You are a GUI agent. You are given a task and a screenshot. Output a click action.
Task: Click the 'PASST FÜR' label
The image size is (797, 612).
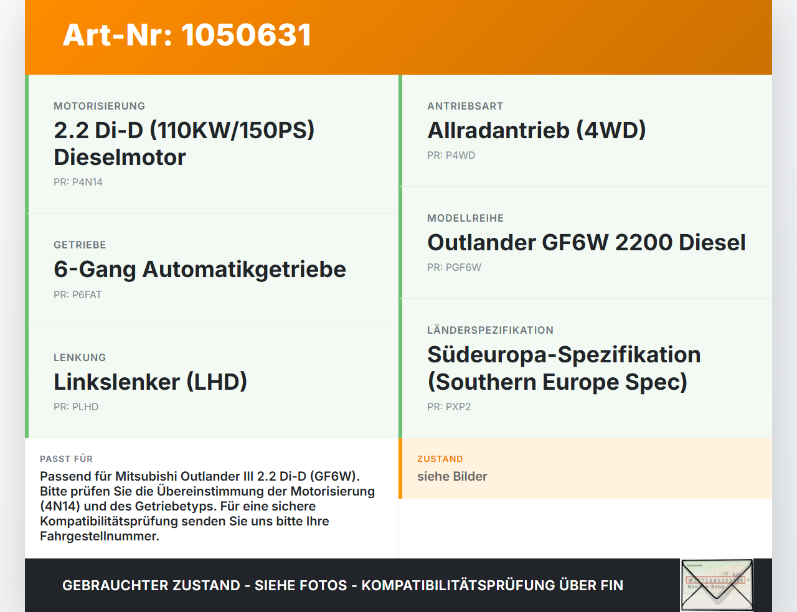click(67, 459)
